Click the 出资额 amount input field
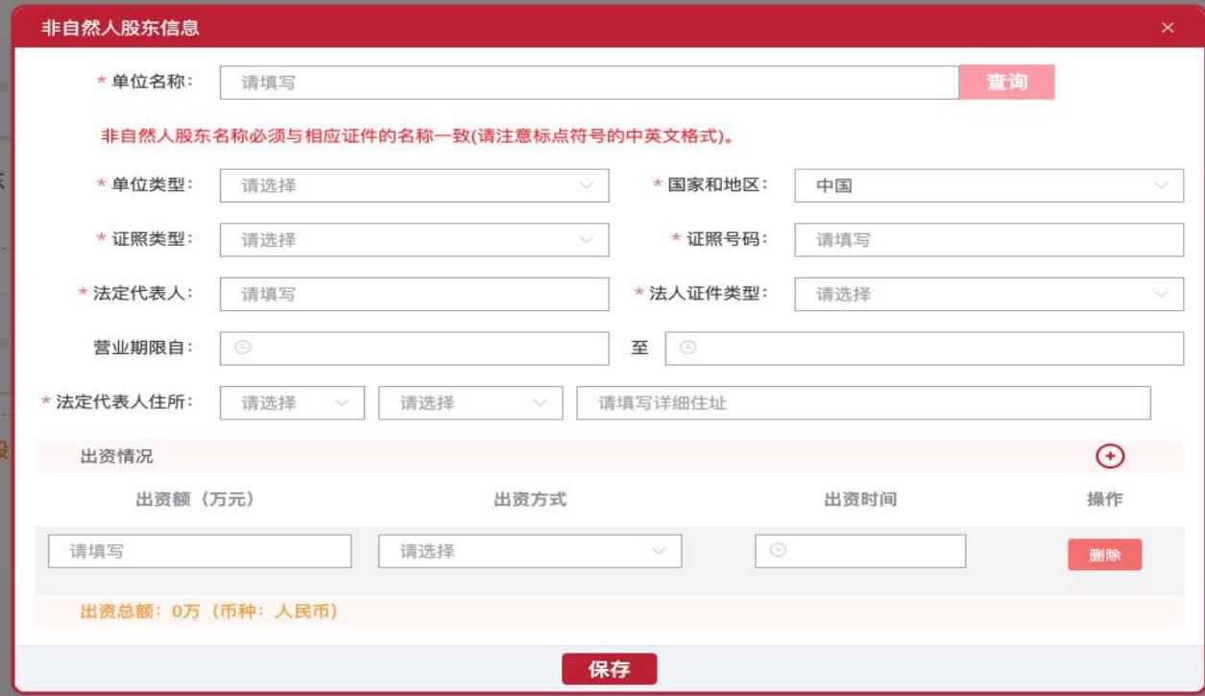 200,552
